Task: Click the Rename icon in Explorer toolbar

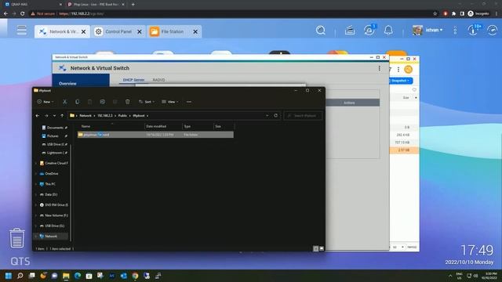Action: coord(103,102)
